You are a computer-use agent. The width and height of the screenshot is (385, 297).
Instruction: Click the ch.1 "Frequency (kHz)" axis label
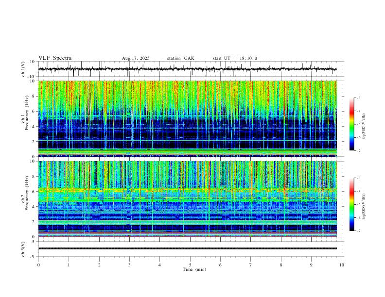[x=27, y=113]
